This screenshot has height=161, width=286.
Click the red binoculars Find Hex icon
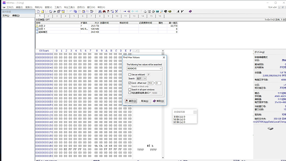pyautogui.click(x=104, y=11)
